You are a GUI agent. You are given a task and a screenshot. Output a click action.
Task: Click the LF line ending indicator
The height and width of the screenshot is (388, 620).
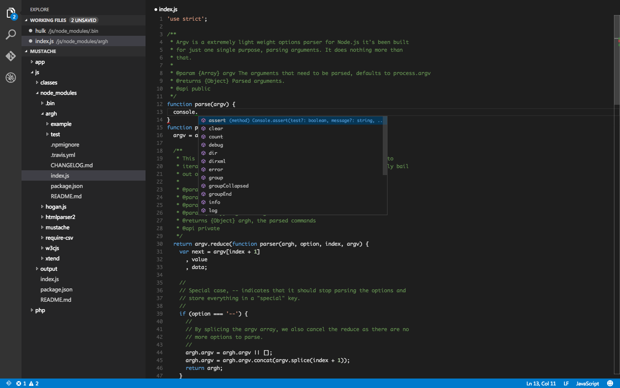click(x=566, y=383)
